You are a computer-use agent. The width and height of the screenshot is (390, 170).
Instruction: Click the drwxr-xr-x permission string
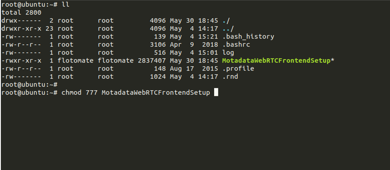(21, 29)
